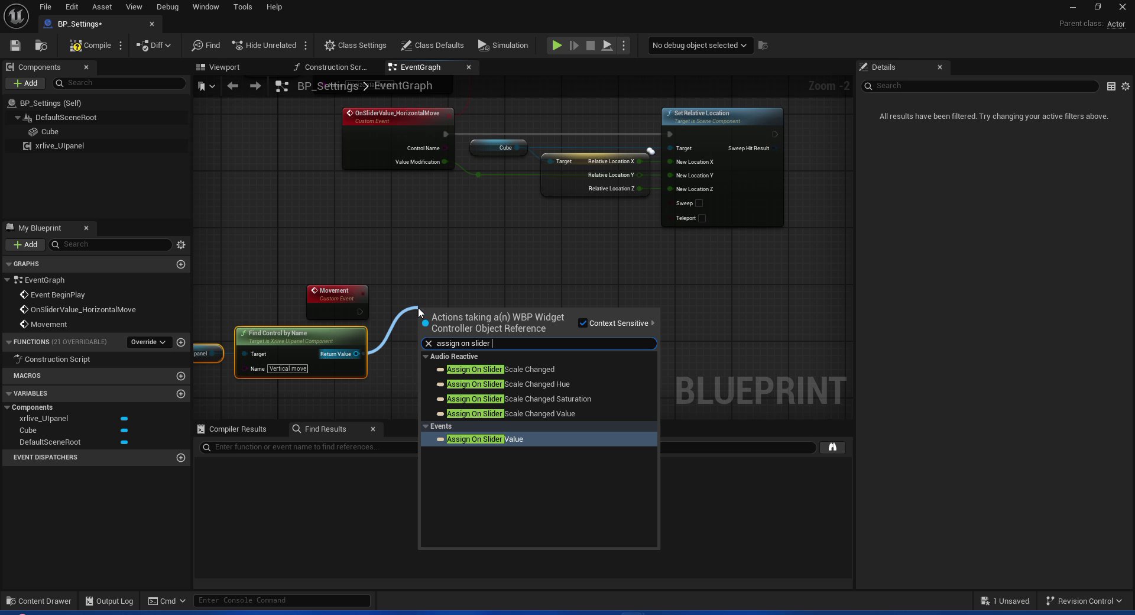Click the eject from player icon
This screenshot has width=1135, height=615.
607,46
